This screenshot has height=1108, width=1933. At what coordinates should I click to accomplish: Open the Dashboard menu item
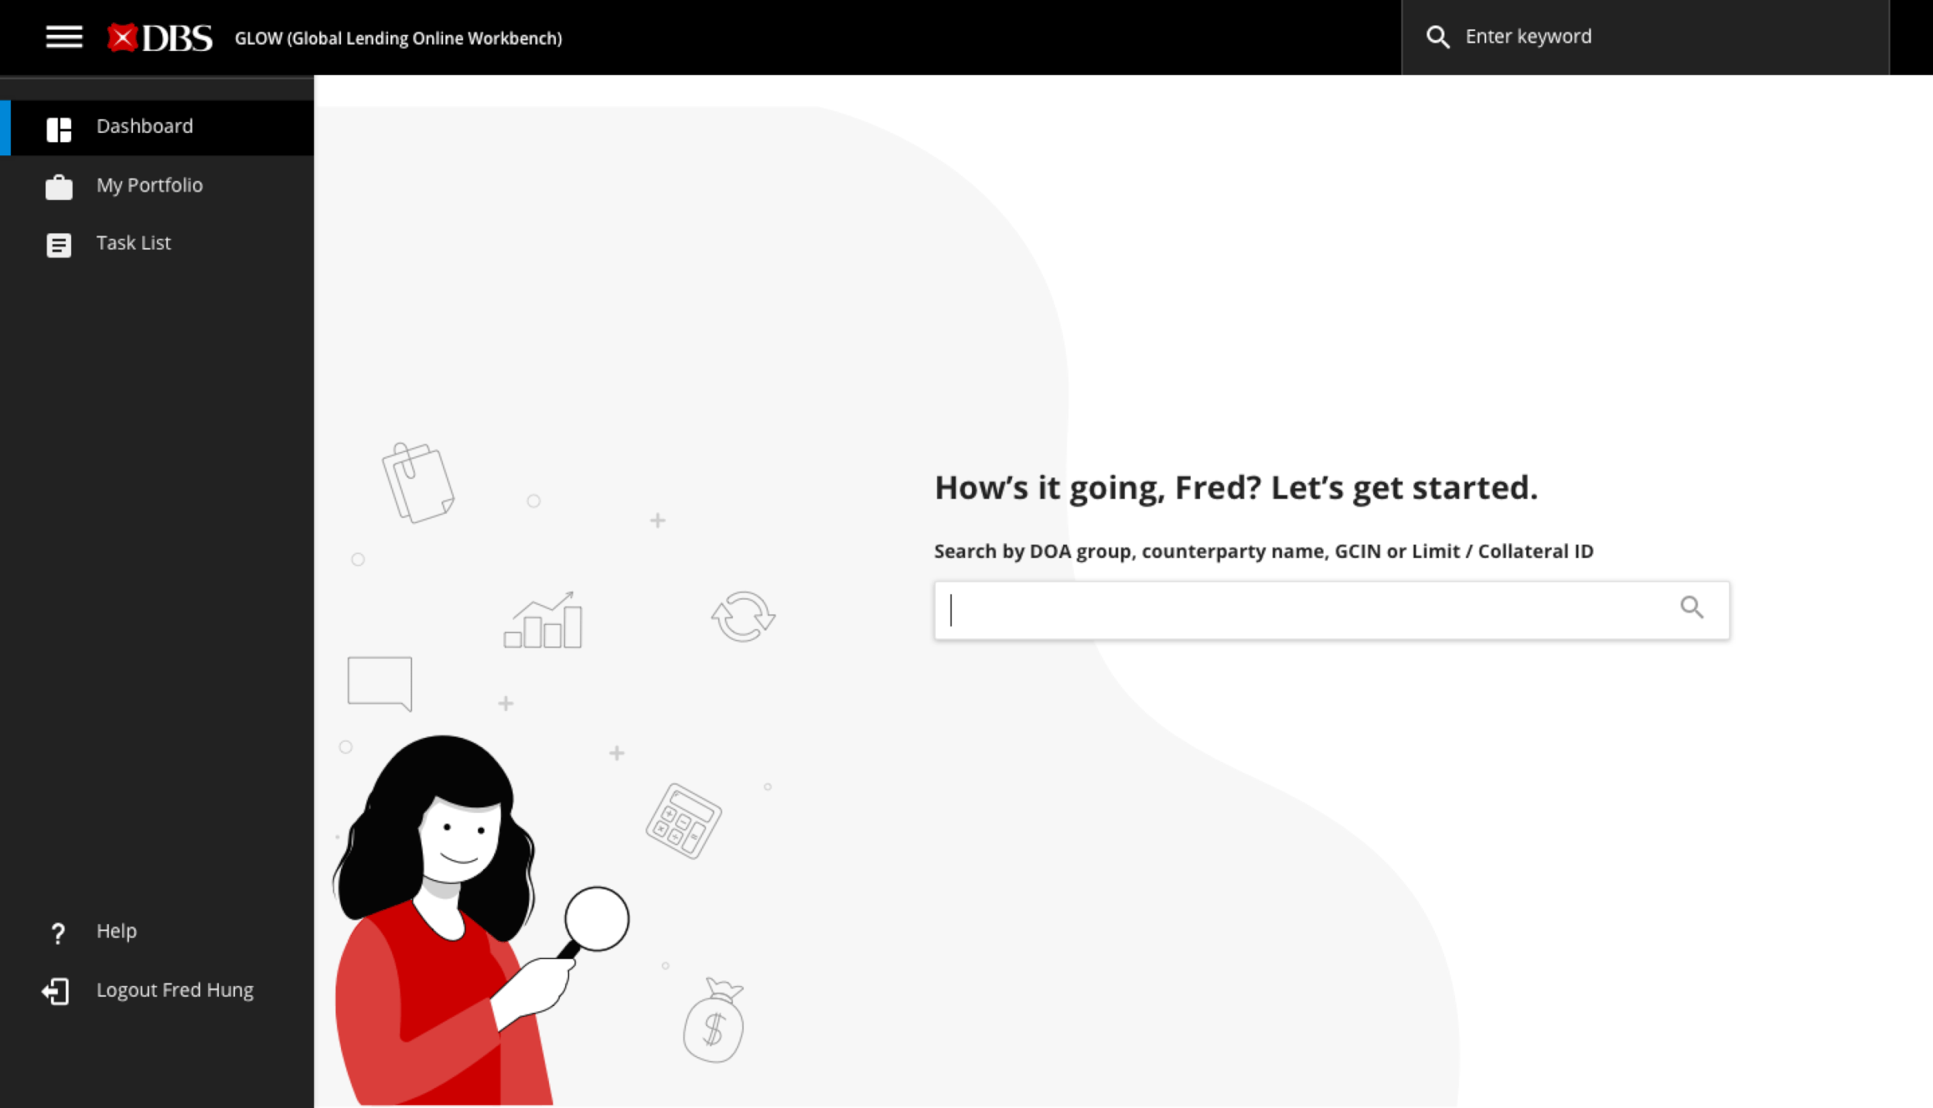tap(145, 127)
